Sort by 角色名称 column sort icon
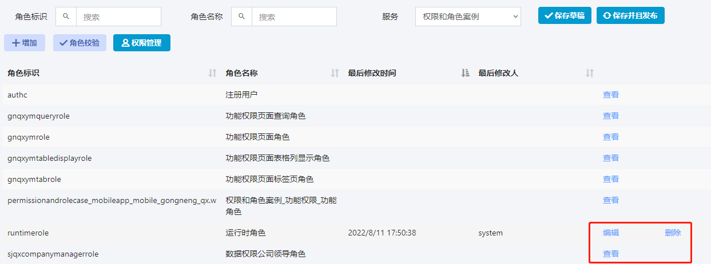The width and height of the screenshot is (711, 264). click(335, 73)
